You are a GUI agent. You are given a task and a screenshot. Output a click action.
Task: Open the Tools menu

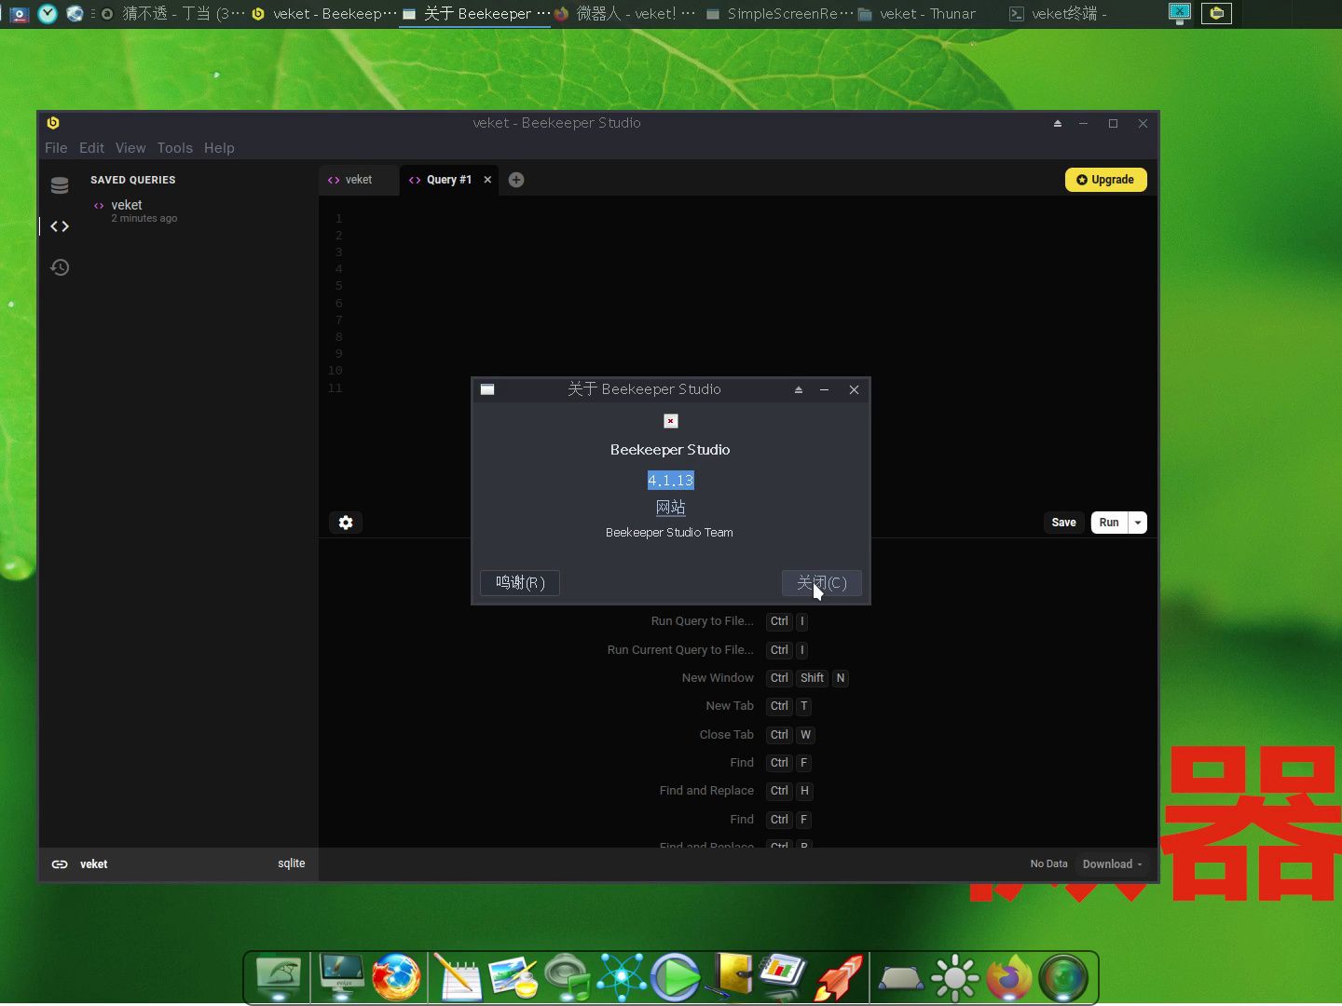click(175, 148)
